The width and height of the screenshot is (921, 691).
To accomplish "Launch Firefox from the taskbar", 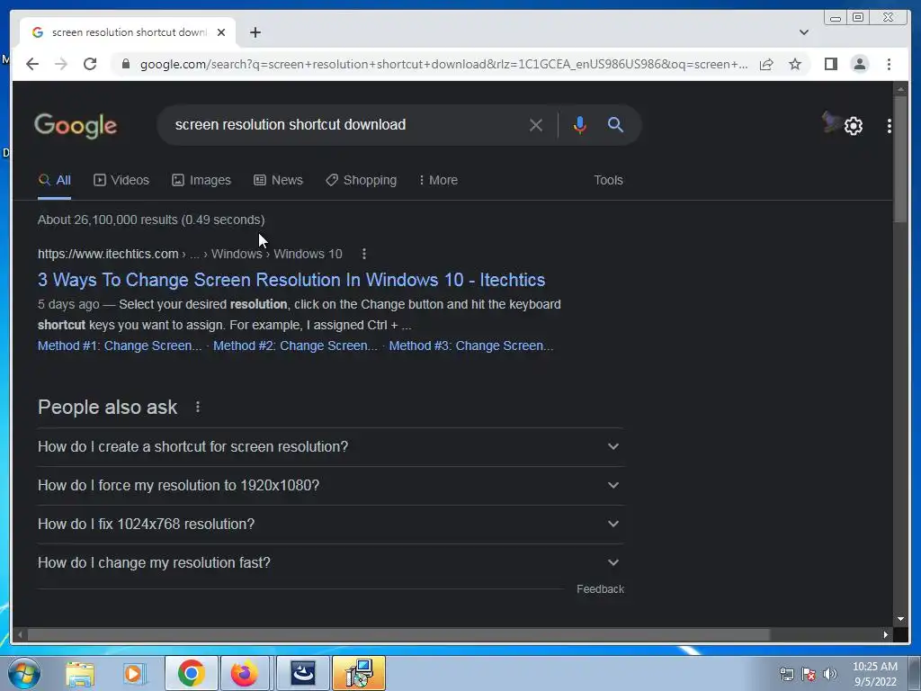I will point(245,673).
